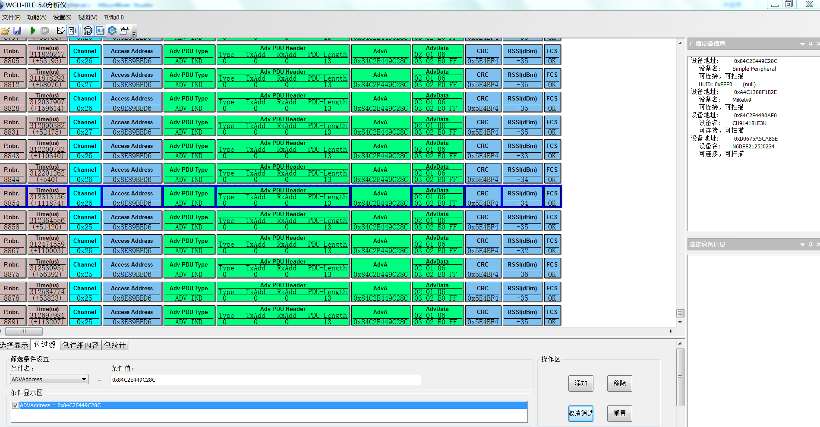Screen dimensions: 820x427
Task: Open 连接设备信息 panel dropdown arrow
Action: [802, 245]
